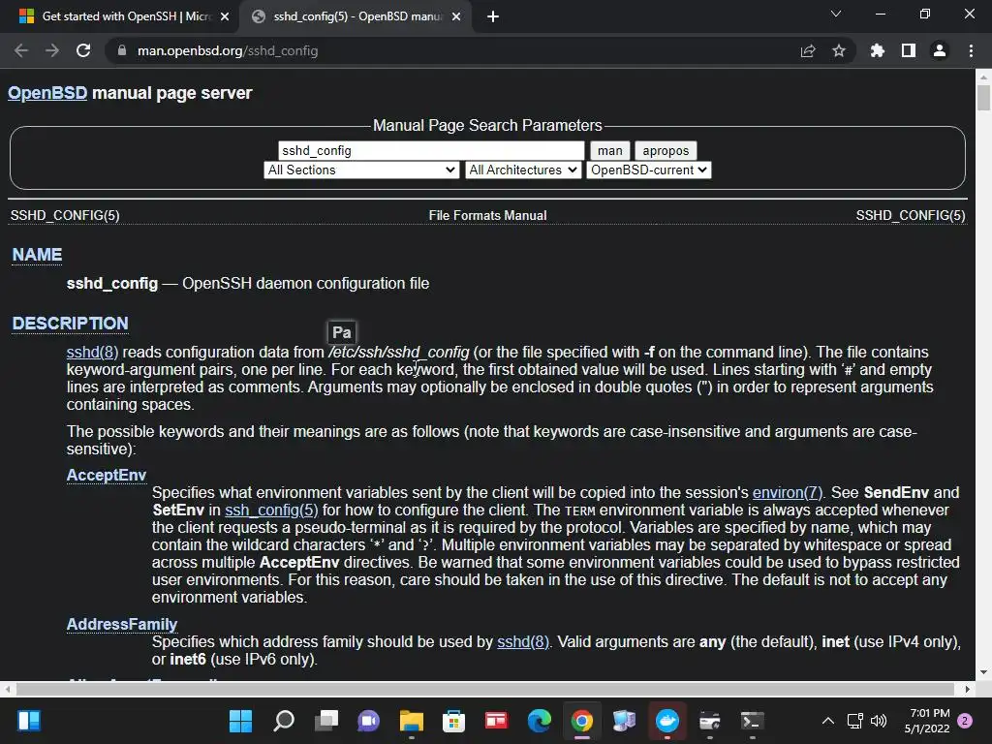The height and width of the screenshot is (744, 992).
Task: Click the sshd_config search query field
Action: click(431, 150)
